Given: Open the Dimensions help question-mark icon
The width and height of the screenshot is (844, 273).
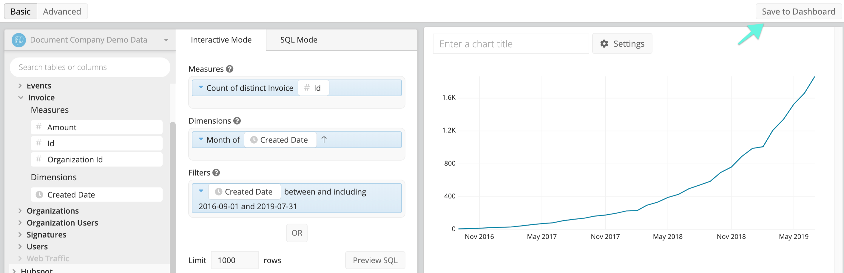Looking at the screenshot, I should (x=237, y=121).
